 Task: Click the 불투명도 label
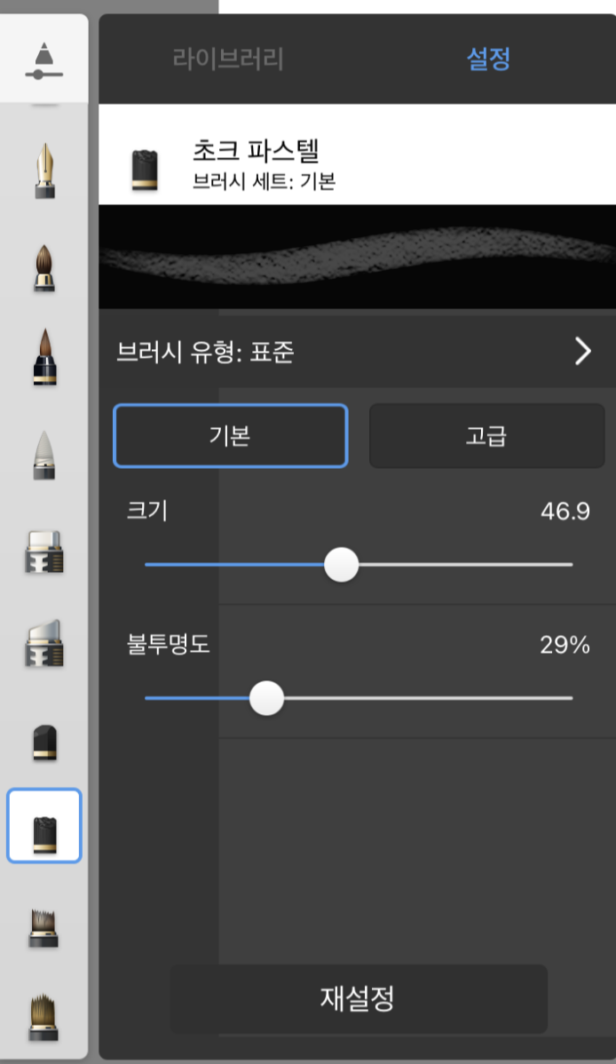(x=169, y=644)
